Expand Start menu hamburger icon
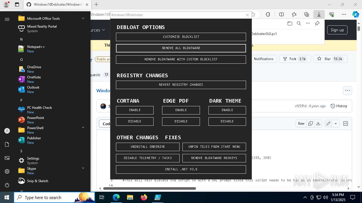This screenshot has width=362, height=203. click(7, 19)
